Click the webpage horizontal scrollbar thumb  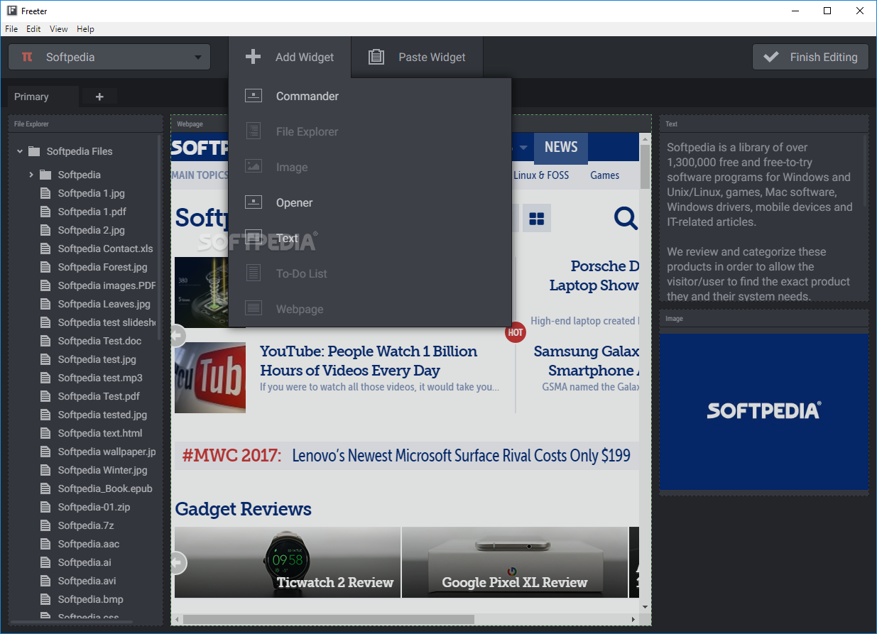click(x=328, y=619)
